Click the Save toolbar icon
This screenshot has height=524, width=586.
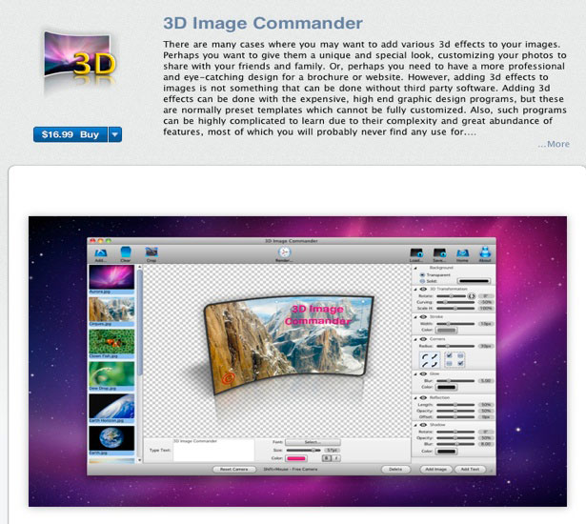(439, 253)
